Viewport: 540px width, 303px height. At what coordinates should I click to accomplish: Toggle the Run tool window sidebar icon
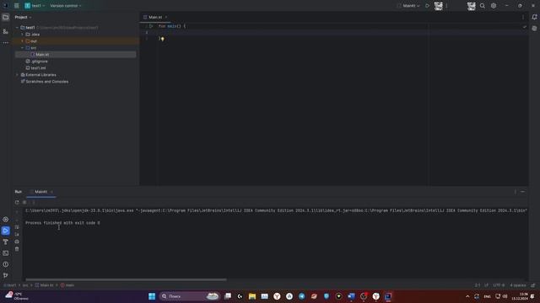coord(6,231)
